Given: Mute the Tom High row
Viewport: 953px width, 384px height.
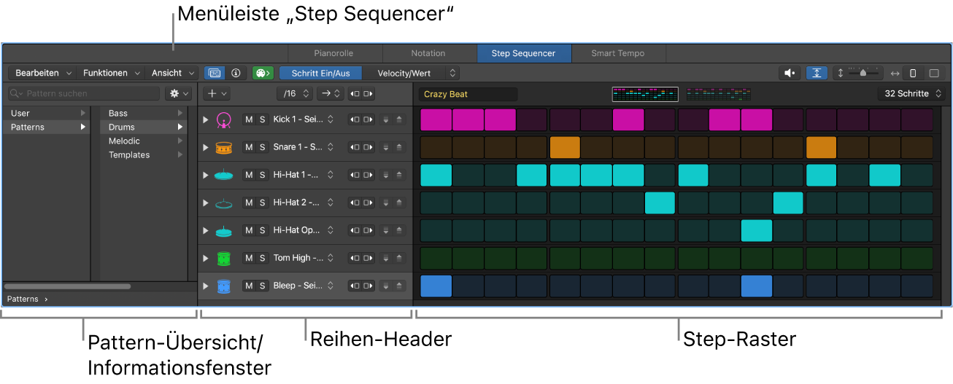Looking at the screenshot, I should [x=249, y=258].
